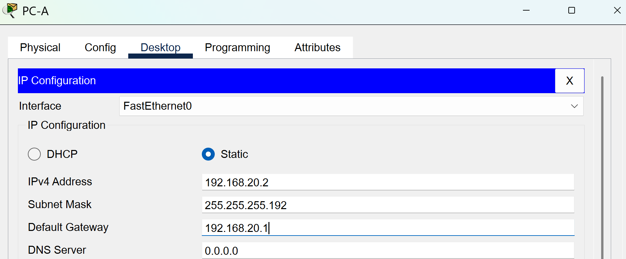The width and height of the screenshot is (626, 259).
Task: Minimize the PC-A window
Action: coord(526,11)
